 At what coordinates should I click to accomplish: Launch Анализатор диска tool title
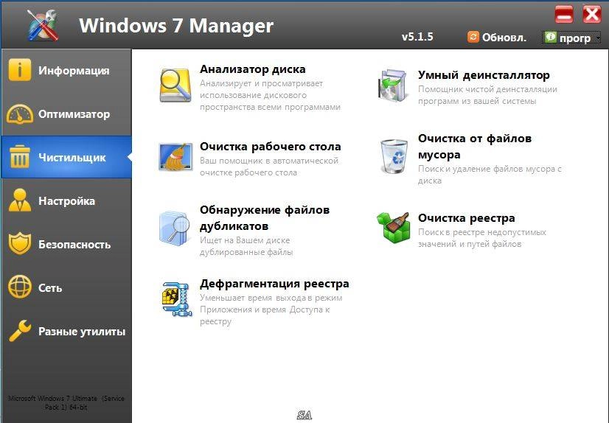(252, 69)
